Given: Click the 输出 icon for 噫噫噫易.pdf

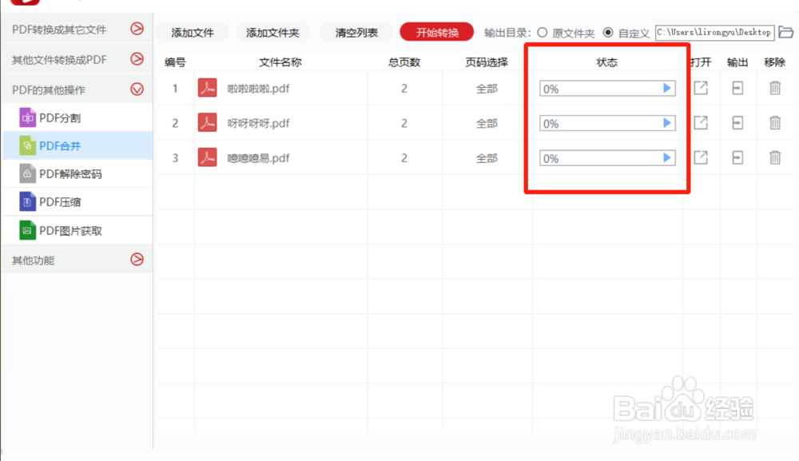Looking at the screenshot, I should [737, 157].
